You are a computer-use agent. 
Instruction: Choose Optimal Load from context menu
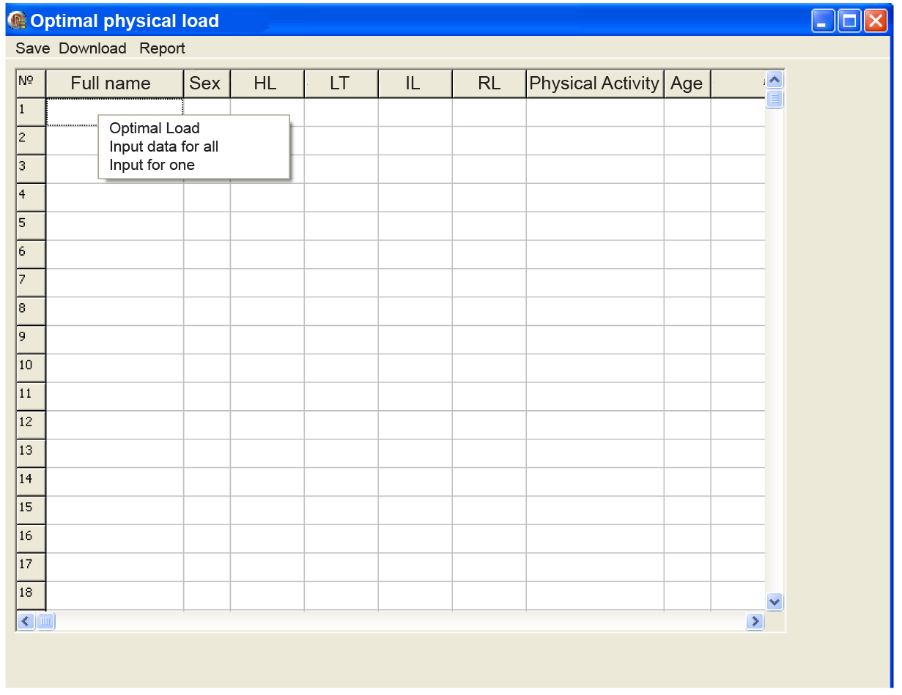154,128
